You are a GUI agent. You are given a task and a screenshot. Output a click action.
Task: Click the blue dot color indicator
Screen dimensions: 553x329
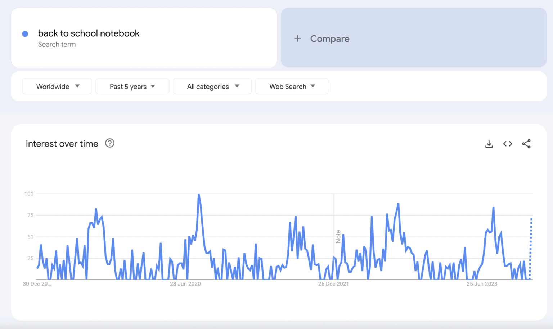tap(25, 34)
